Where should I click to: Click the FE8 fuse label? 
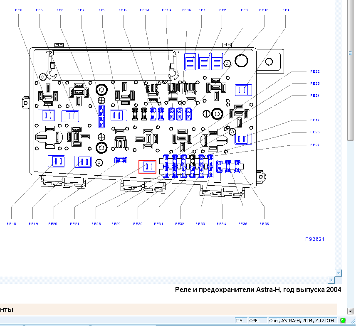pos(60,10)
